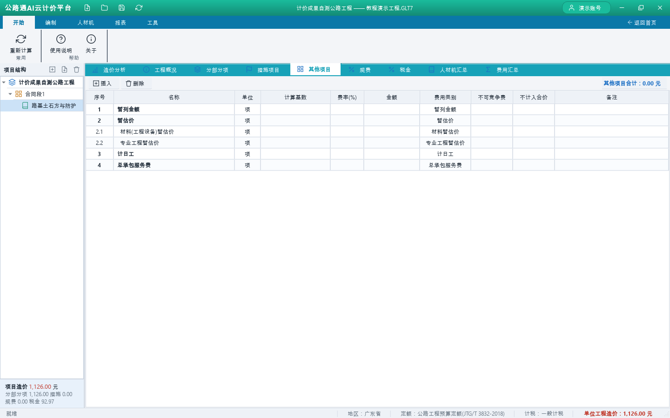Switch to 分部分项 tab
The width and height of the screenshot is (670, 418).
pyautogui.click(x=212, y=70)
